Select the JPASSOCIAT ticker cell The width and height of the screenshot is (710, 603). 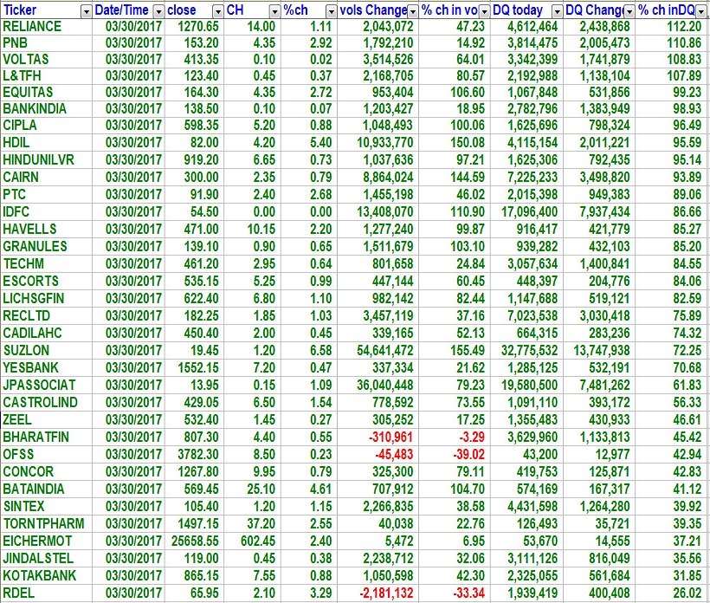[x=46, y=385]
